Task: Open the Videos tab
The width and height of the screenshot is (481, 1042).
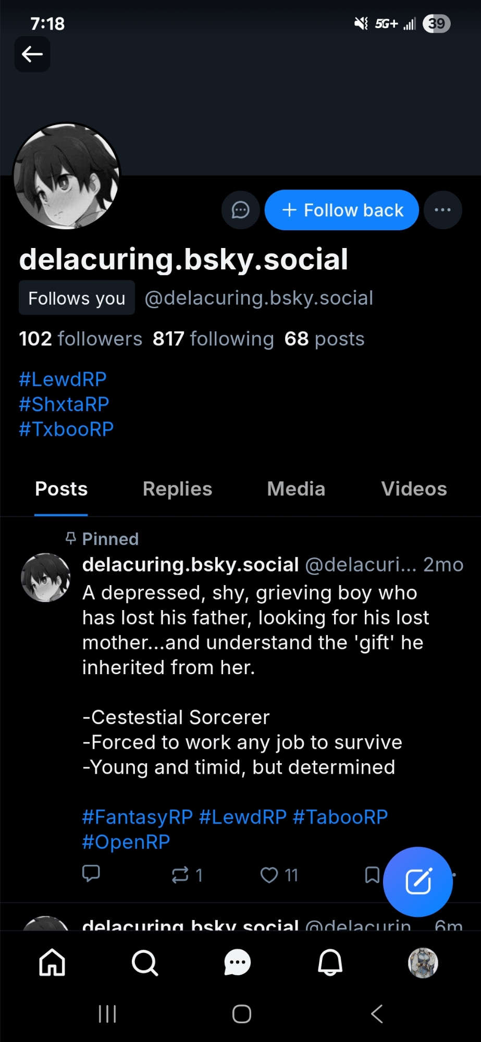Action: tap(414, 489)
